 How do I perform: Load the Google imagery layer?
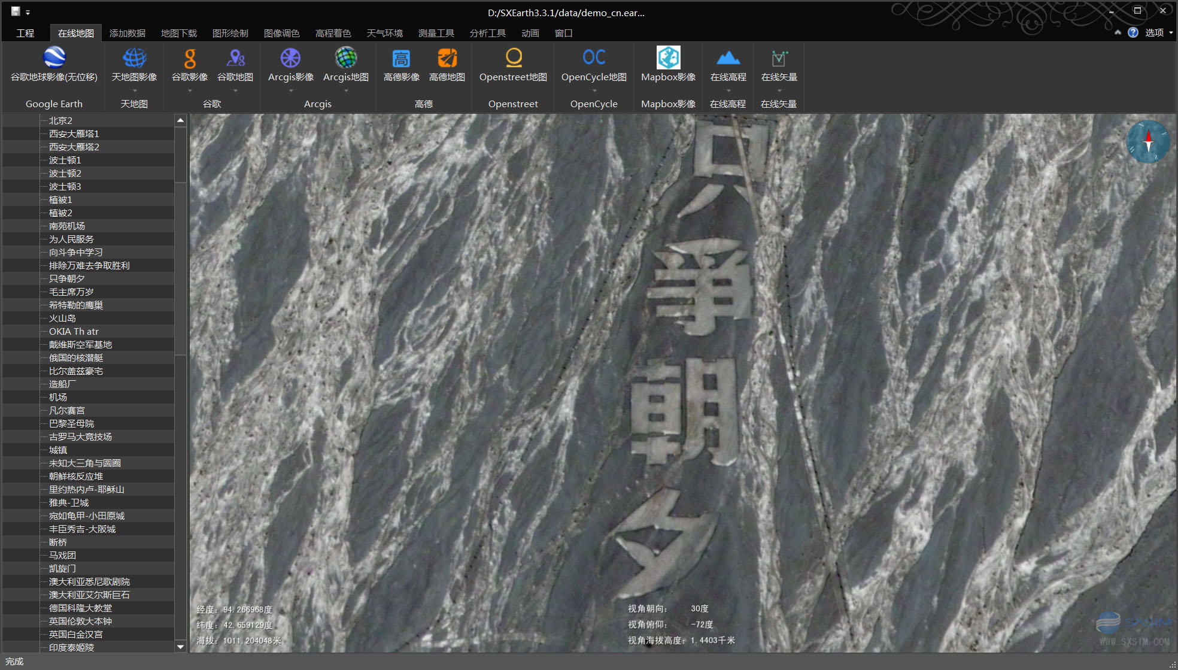[190, 65]
